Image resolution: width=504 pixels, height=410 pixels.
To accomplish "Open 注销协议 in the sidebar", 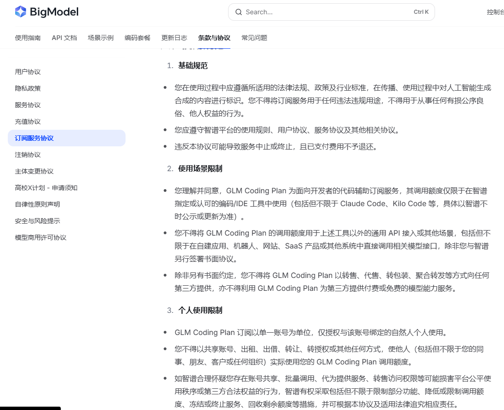I will pyautogui.click(x=28, y=155).
